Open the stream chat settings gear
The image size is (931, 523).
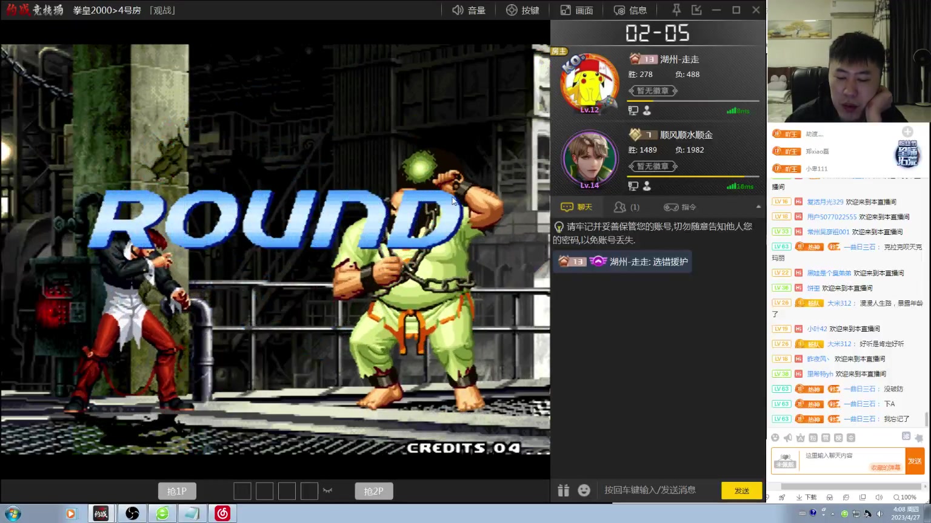click(919, 438)
